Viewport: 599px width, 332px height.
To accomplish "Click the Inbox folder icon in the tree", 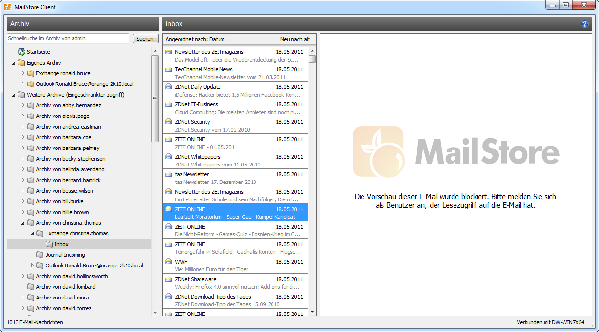I will 49,244.
